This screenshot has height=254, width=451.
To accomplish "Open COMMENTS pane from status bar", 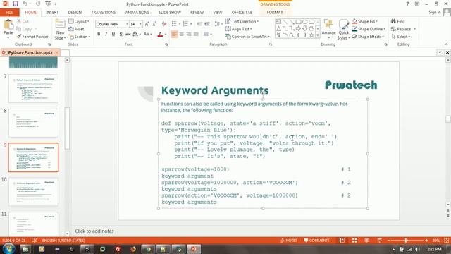I will click(x=316, y=240).
